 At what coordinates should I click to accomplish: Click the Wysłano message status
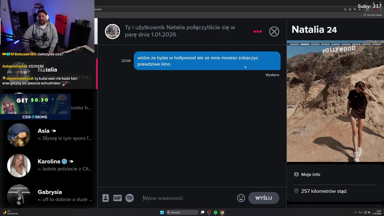click(272, 75)
